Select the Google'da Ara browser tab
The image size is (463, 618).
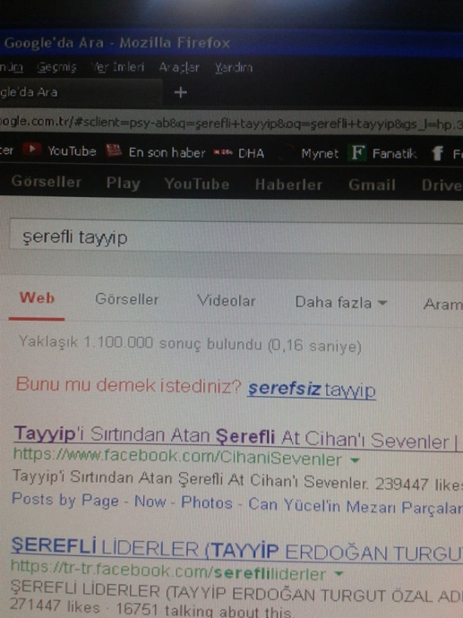[79, 92]
